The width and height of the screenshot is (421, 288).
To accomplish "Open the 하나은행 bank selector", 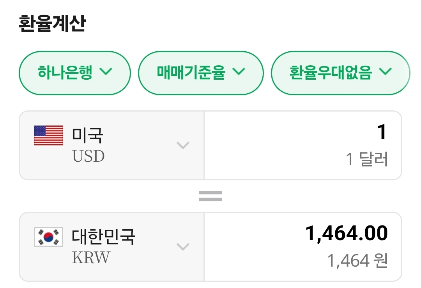I will point(74,73).
